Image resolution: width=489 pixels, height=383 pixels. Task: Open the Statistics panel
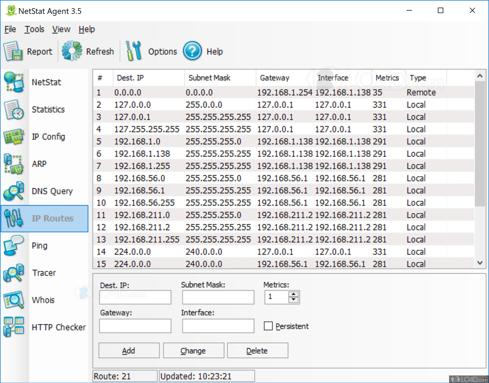pos(48,109)
